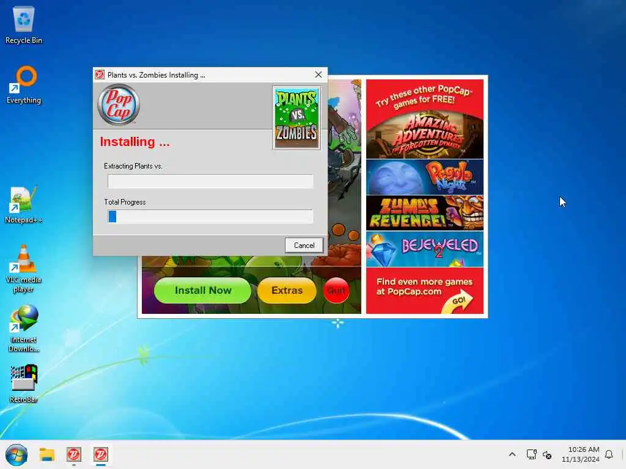
Task: Open the network tray icon
Action: 531,454
